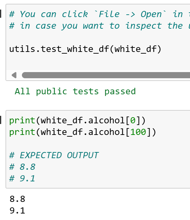The width and height of the screenshot is (190, 220).
Task: Click the green index 100 in alcohol[100]
Action: pos(138,132)
